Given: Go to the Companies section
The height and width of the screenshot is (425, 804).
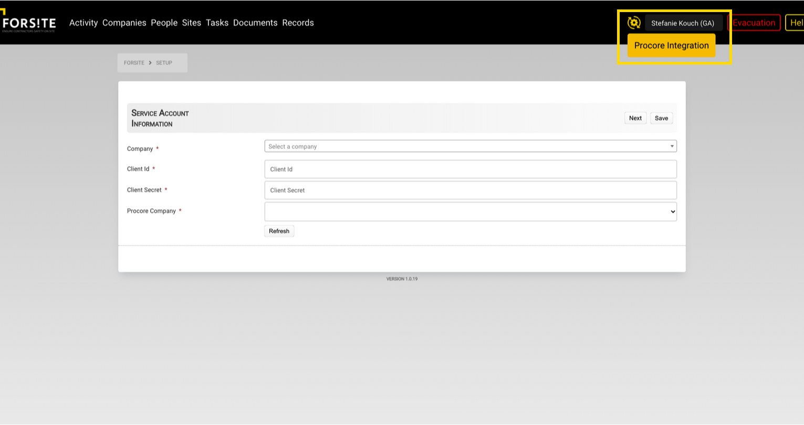Looking at the screenshot, I should pos(124,23).
